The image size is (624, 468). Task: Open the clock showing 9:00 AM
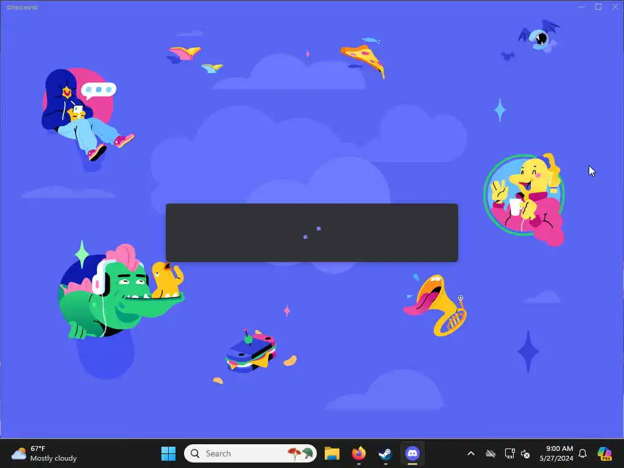click(x=556, y=453)
